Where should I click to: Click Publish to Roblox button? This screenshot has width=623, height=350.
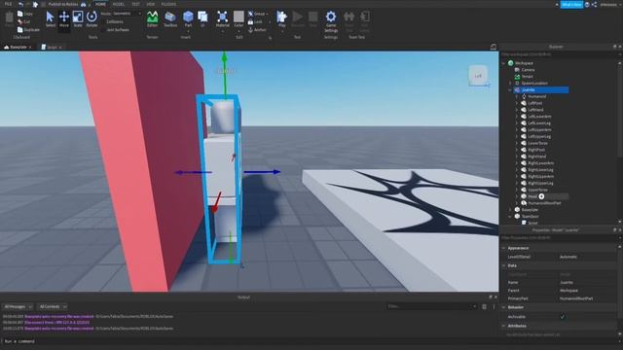click(62, 4)
